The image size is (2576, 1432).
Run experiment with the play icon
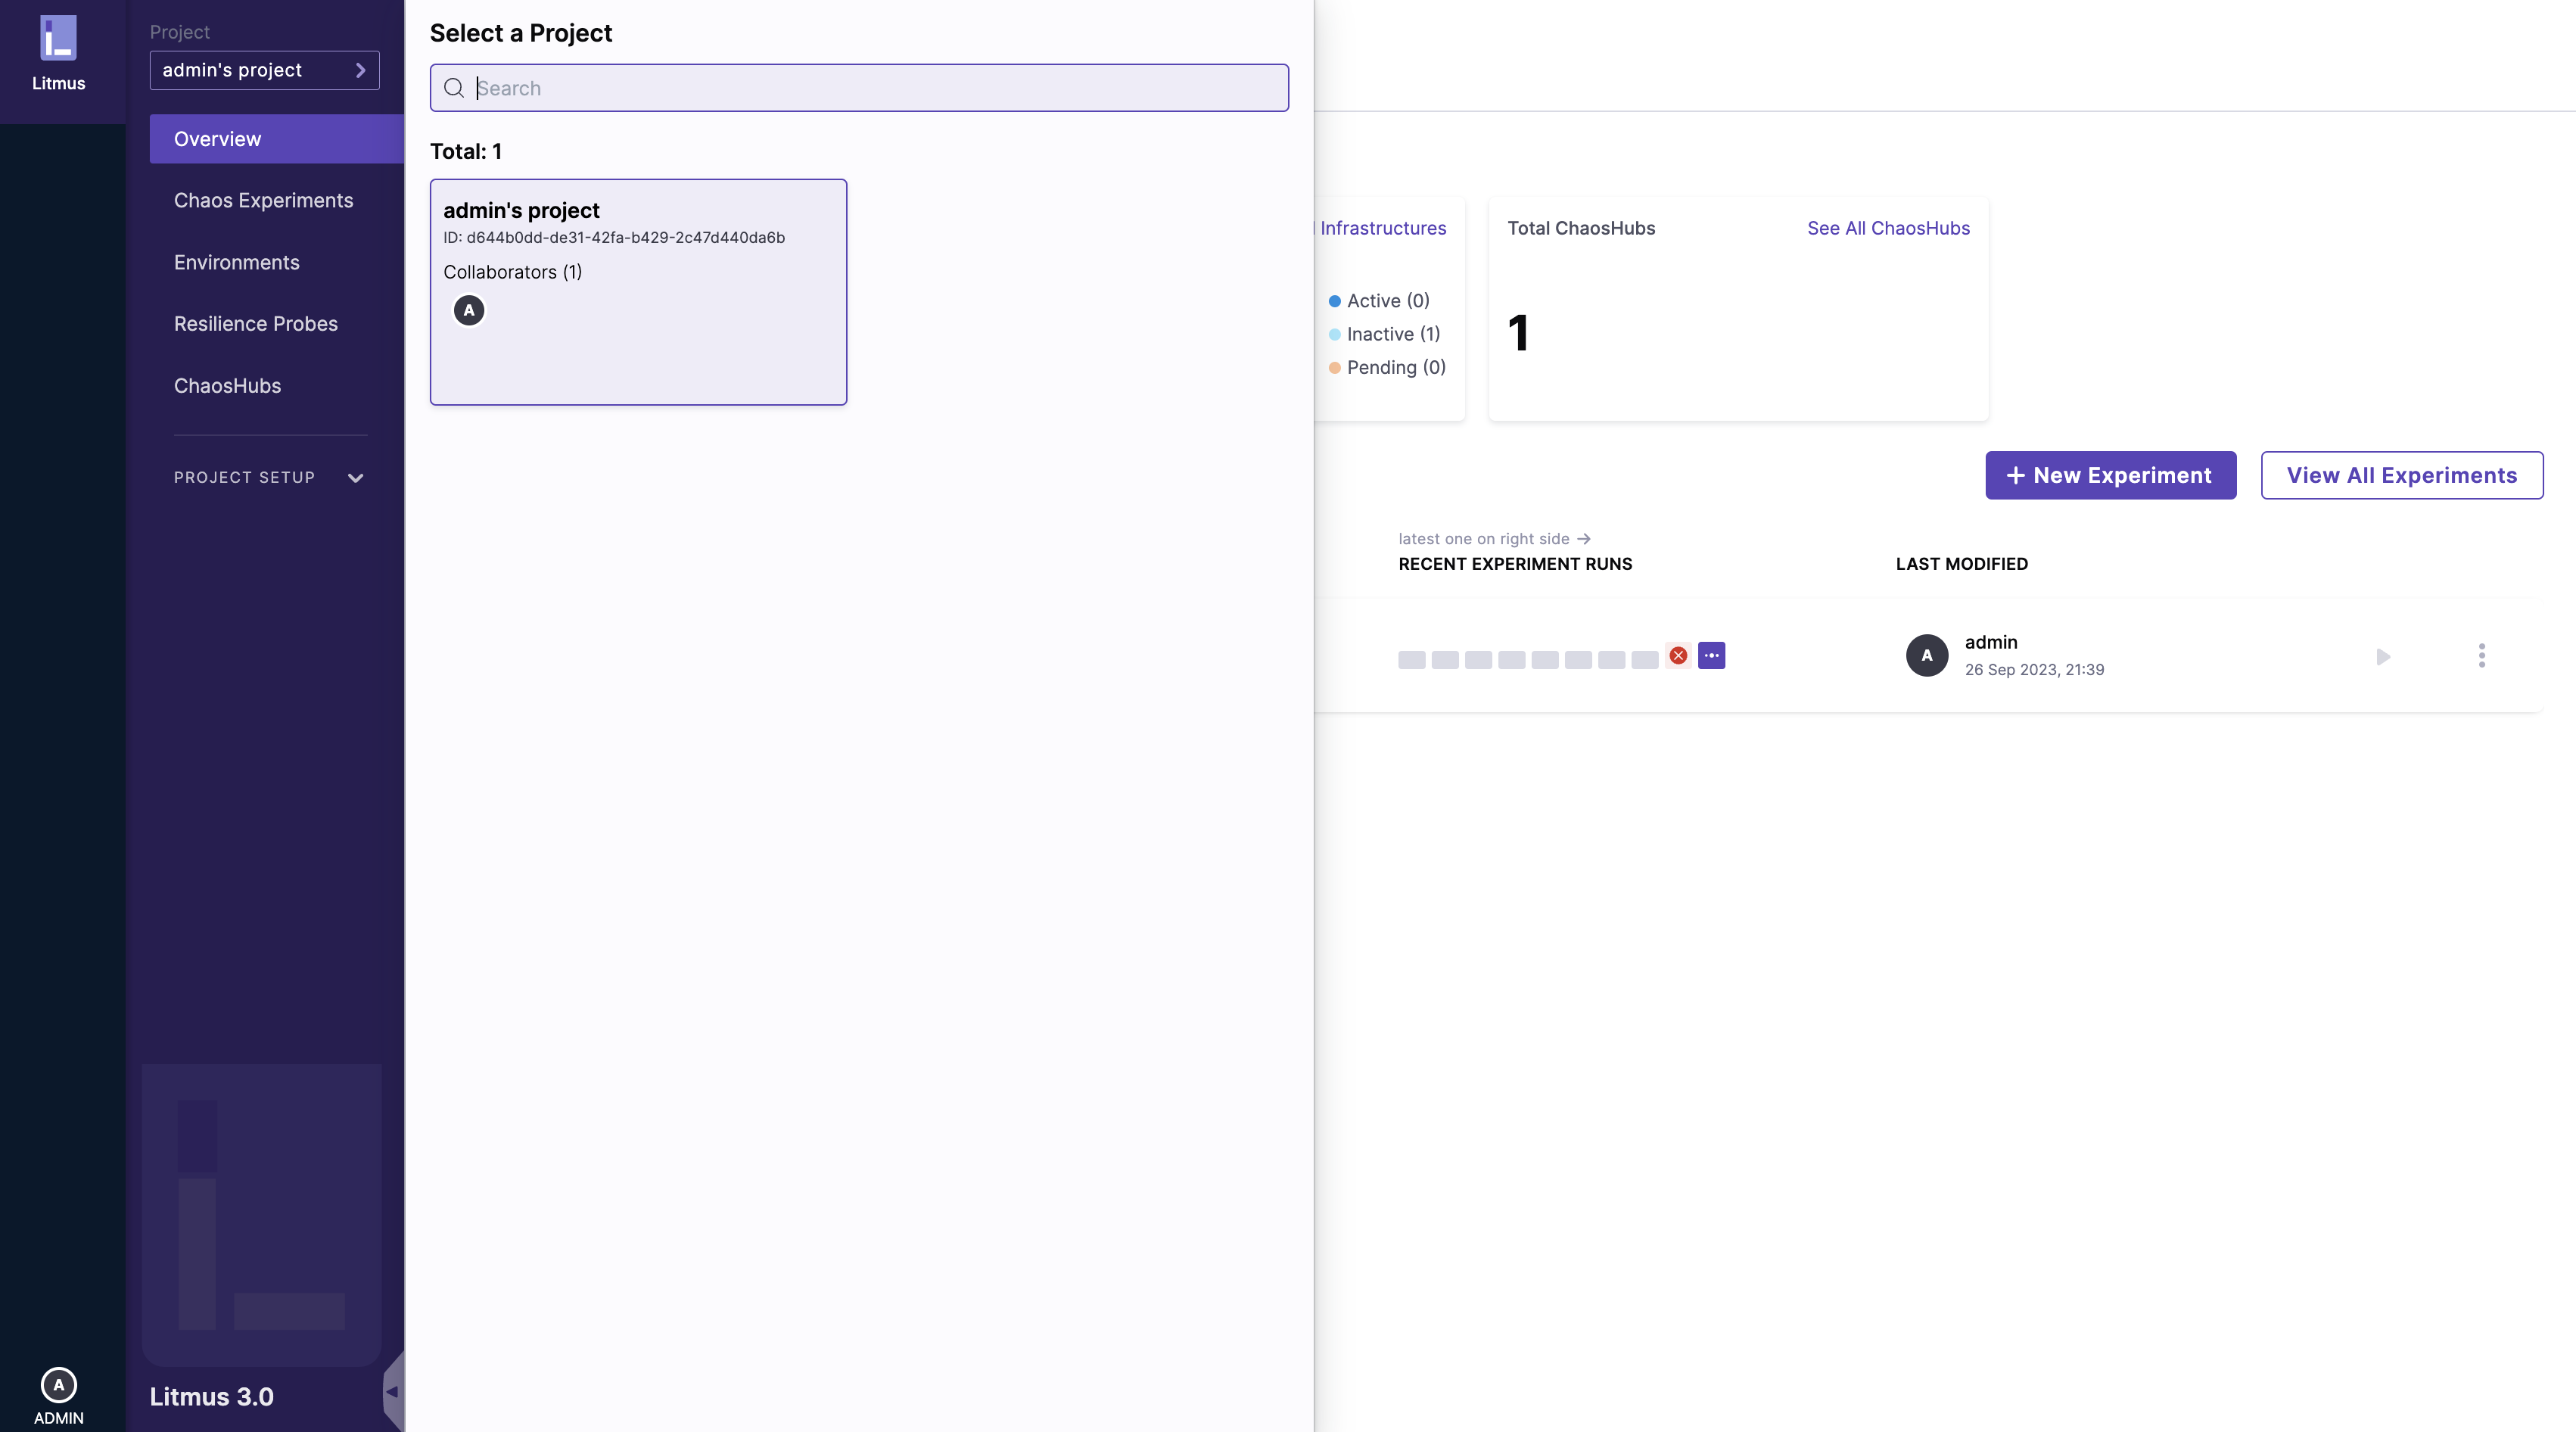[2383, 657]
